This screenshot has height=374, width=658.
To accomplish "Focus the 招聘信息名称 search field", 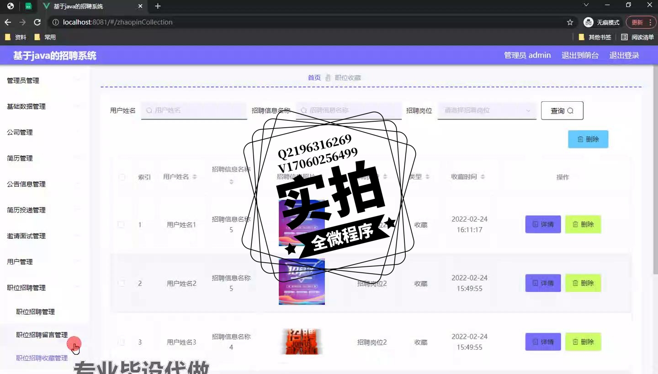I will (x=349, y=110).
